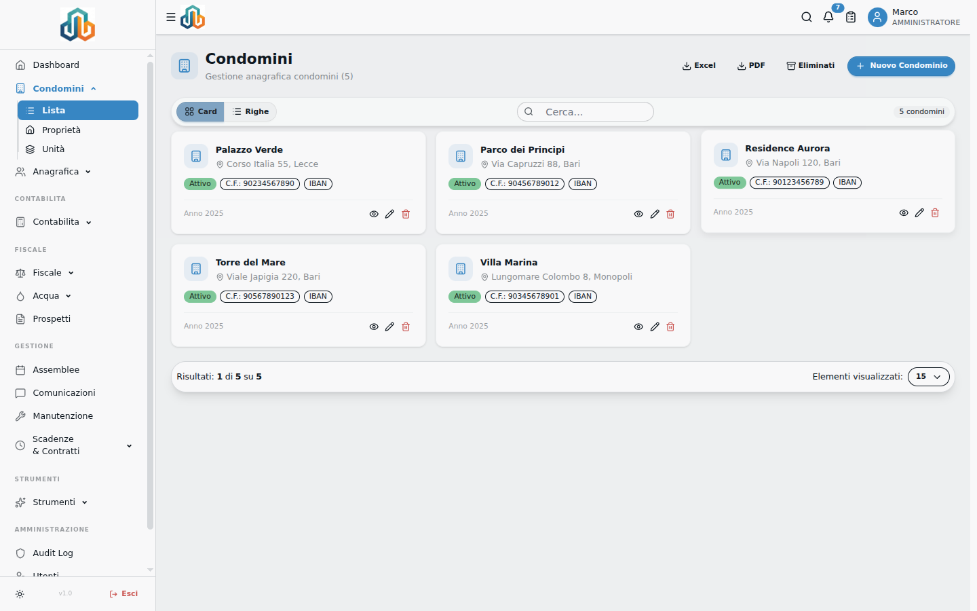This screenshot has height=611, width=977.
Task: View details of Palazzo Verde
Action: (374, 214)
